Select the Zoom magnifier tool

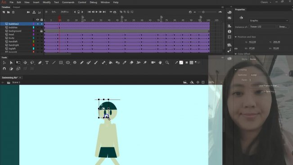(x=167, y=63)
